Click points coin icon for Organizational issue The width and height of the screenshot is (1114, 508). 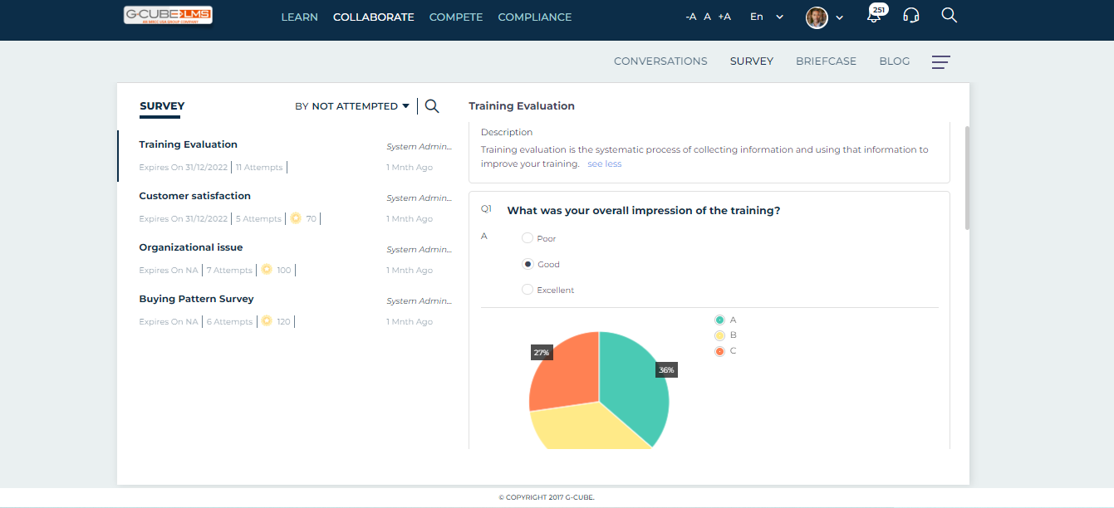[x=267, y=270]
